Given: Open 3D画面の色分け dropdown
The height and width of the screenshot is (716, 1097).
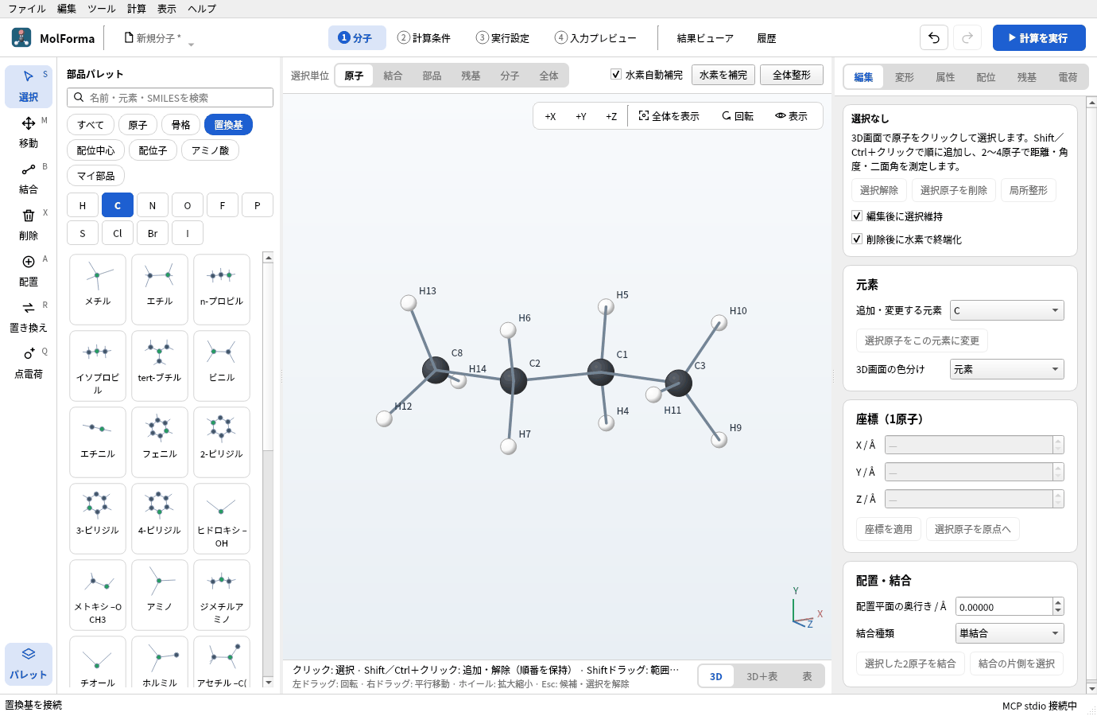Looking at the screenshot, I should click(x=1007, y=369).
